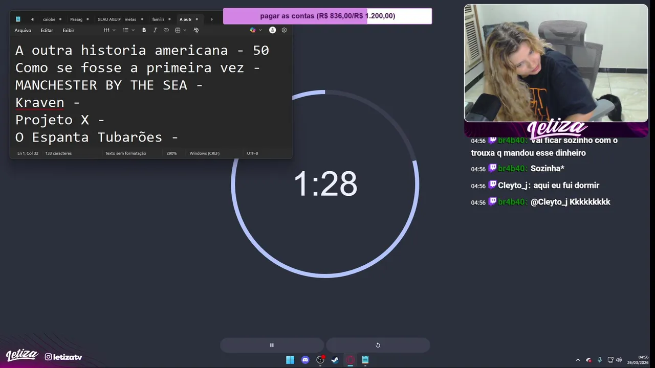
Task: Open the taskbar clock and date
Action: click(x=638, y=360)
